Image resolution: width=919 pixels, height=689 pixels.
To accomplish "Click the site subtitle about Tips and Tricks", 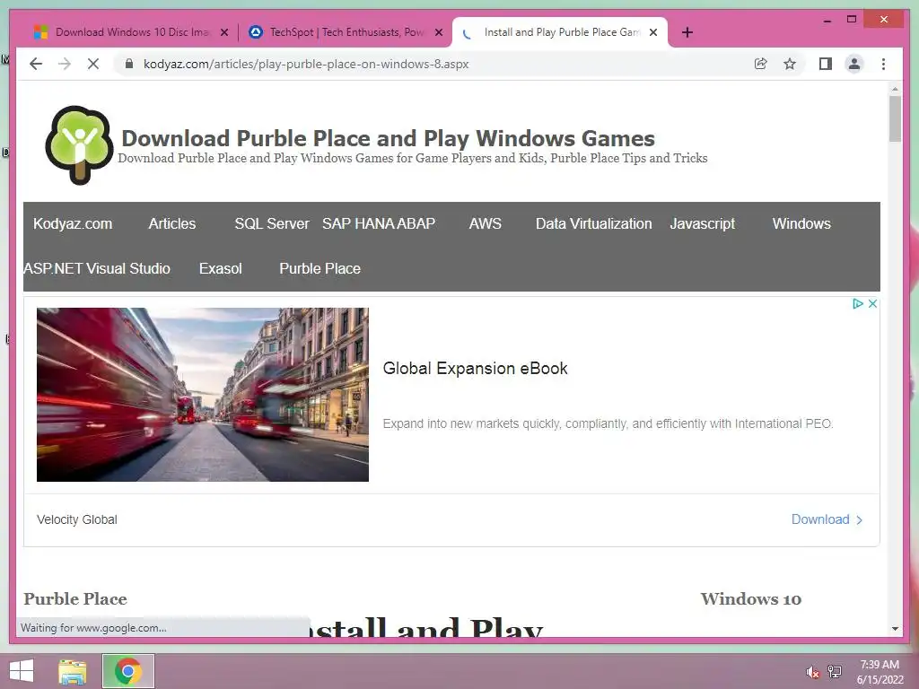I will point(413,158).
